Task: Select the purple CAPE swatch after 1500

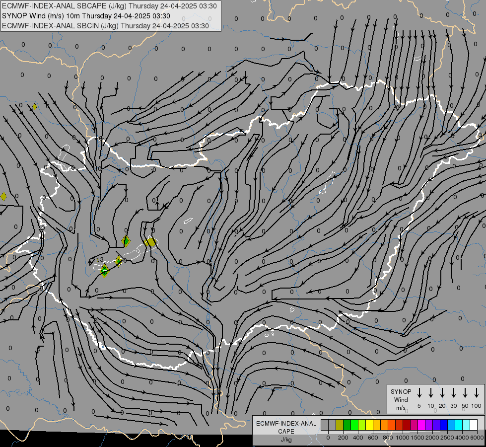Action: pyautogui.click(x=429, y=425)
